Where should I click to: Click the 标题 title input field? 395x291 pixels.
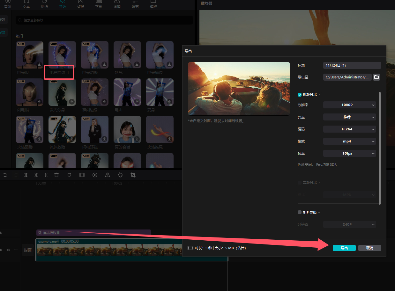352,65
